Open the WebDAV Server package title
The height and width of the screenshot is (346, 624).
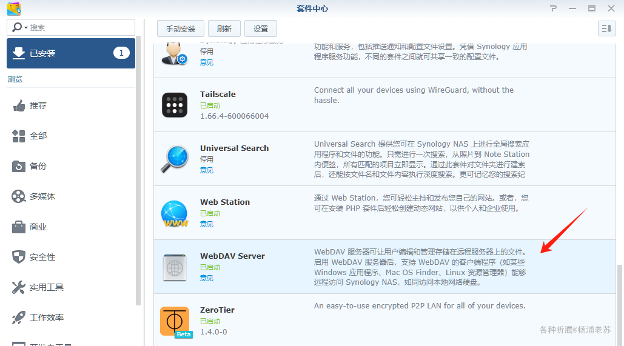pos(232,256)
